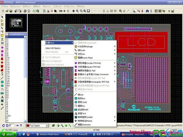This screenshot has height=137, width=183.
Task: Click the Circle 2D graphic item
Action: click(83, 102)
